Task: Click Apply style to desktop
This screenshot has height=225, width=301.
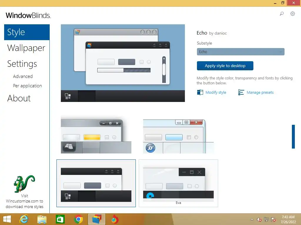Action: [225, 66]
